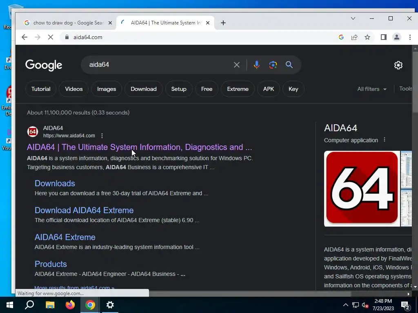Open File Explorer from the taskbar

[x=50, y=305]
